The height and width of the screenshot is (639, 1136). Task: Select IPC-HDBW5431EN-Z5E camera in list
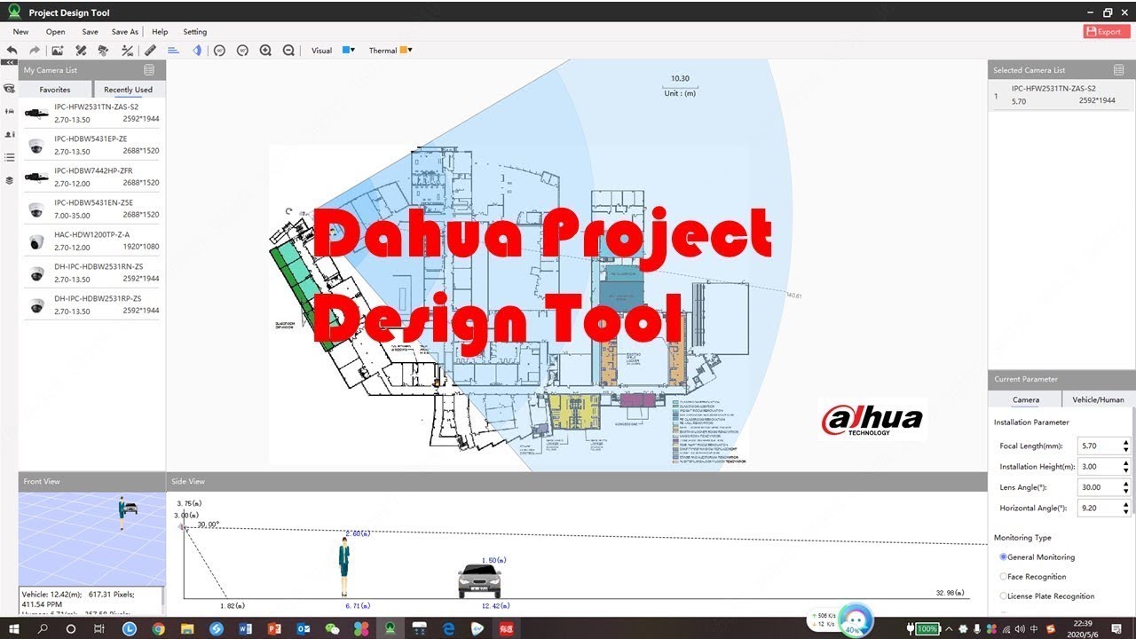pyautogui.click(x=91, y=209)
